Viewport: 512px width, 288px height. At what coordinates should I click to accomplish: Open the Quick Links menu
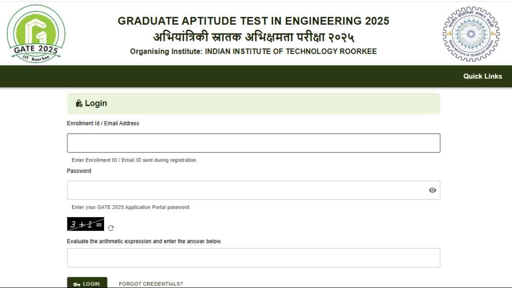click(482, 76)
